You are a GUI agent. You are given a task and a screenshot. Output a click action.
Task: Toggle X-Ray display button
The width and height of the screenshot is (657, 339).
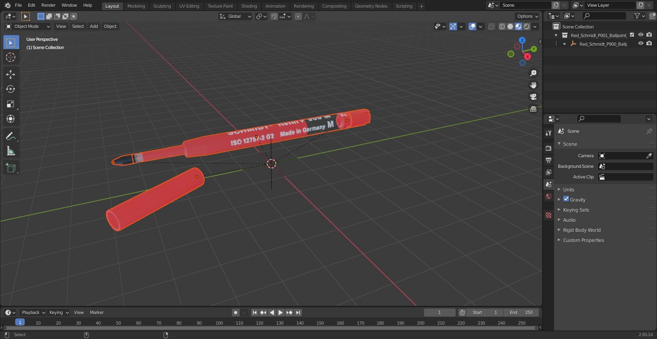491,26
